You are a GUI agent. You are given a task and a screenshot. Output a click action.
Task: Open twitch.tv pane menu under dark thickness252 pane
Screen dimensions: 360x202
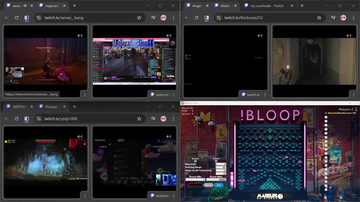(x=265, y=95)
